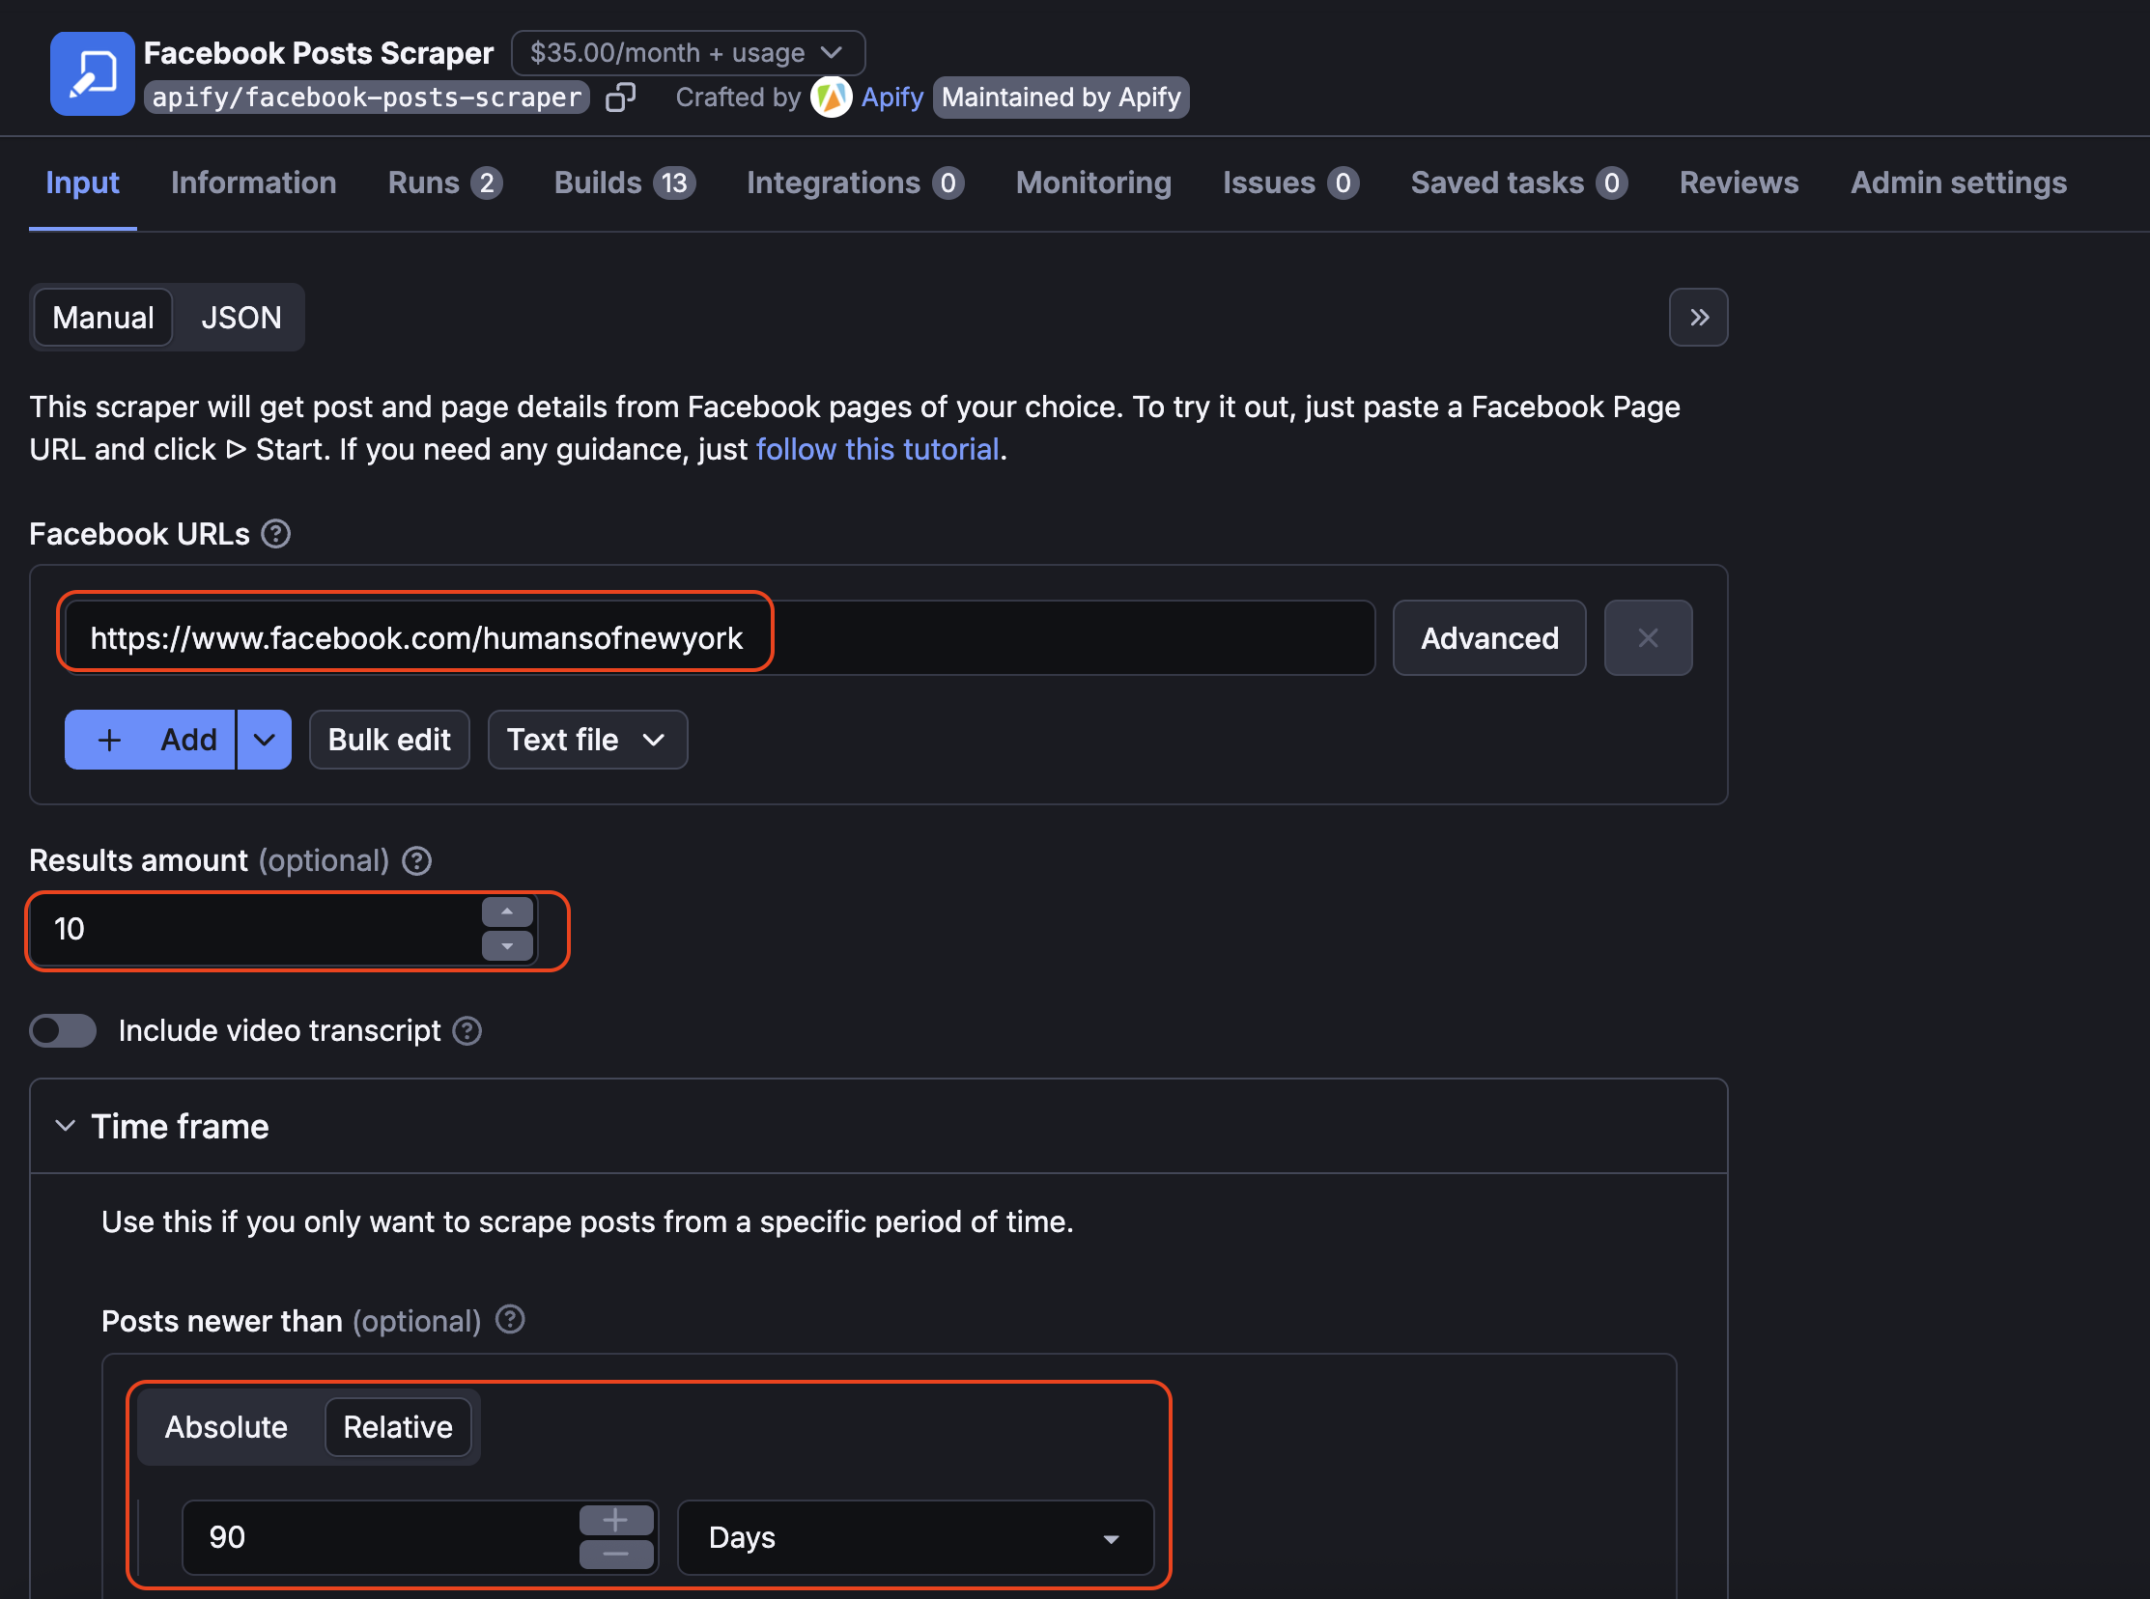Click the 90 relative time input field
This screenshot has height=1599, width=2150.
(x=420, y=1537)
